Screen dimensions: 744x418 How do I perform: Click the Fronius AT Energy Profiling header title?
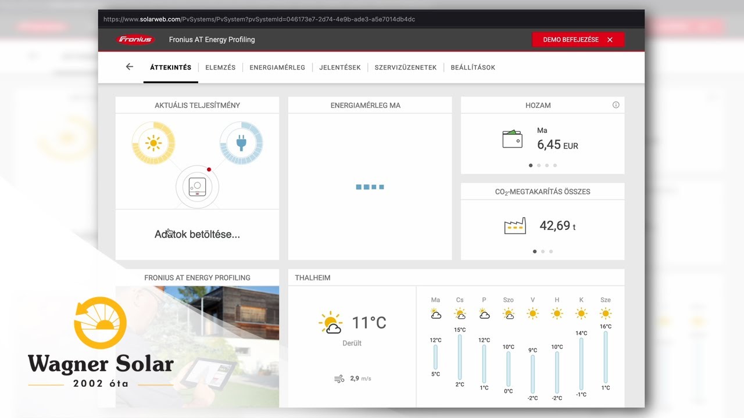click(212, 39)
